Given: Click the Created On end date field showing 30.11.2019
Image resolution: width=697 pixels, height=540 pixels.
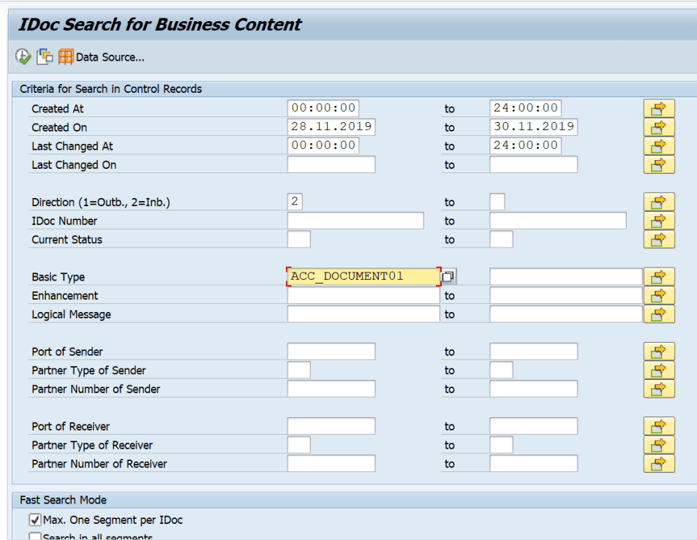Looking at the screenshot, I should 534,126.
